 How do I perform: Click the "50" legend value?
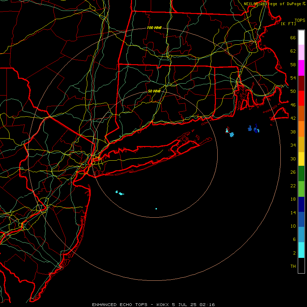click(293, 91)
